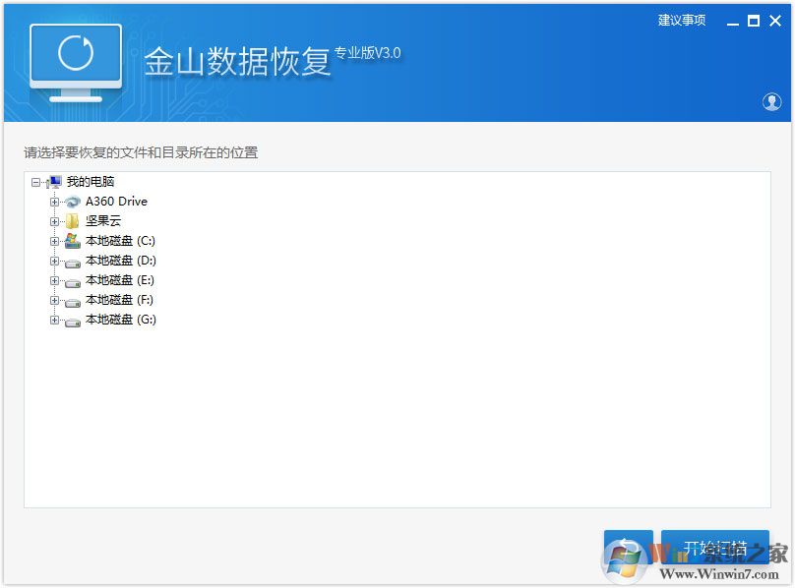
Task: Open the 建议事项 suggestions link
Action: (683, 19)
